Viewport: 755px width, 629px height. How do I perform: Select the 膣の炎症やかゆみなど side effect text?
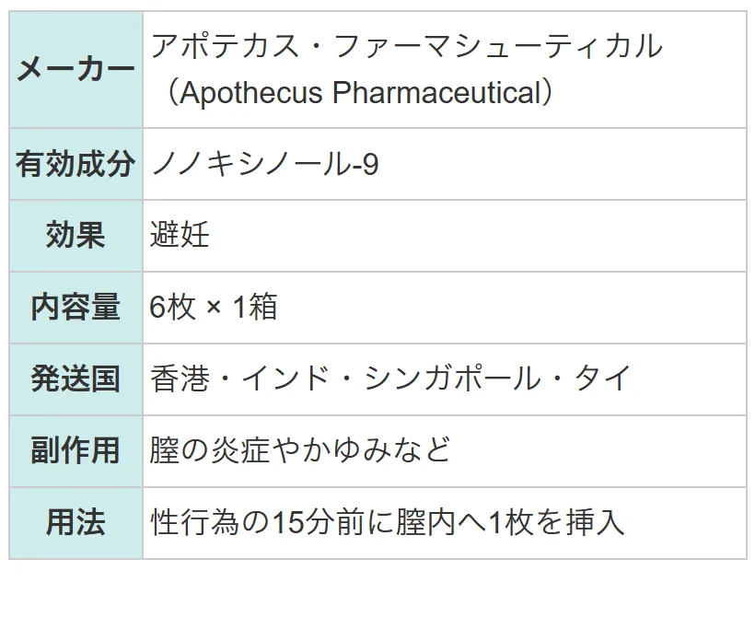[300, 449]
